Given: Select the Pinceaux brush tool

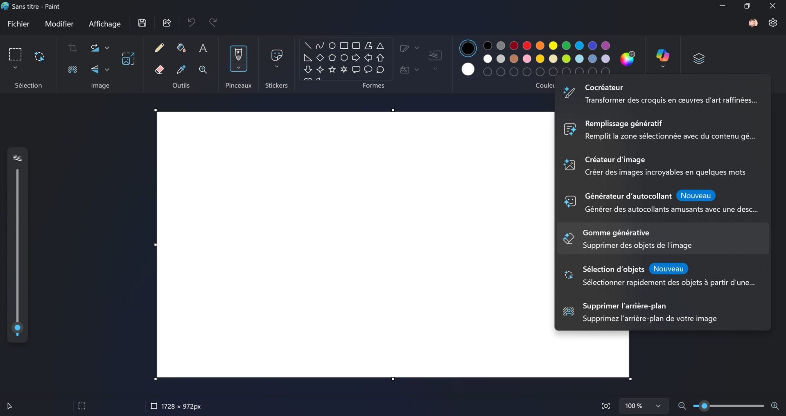Looking at the screenshot, I should coord(238,54).
